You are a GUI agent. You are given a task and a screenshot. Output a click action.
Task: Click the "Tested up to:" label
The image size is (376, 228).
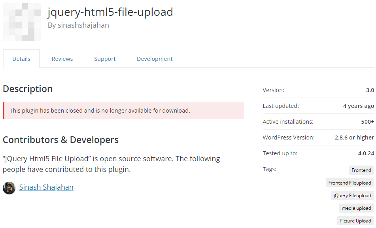point(280,153)
